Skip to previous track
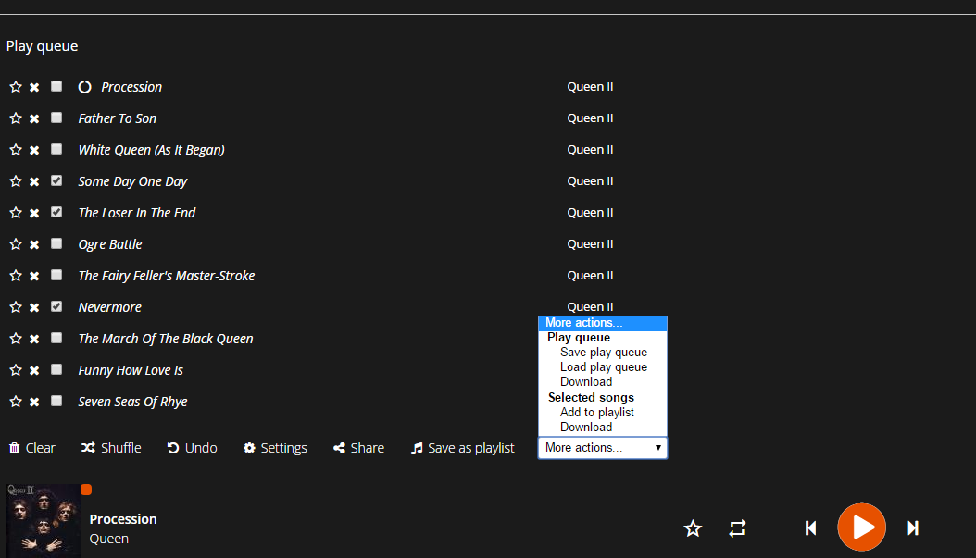Viewport: 976px width, 558px height. [810, 528]
